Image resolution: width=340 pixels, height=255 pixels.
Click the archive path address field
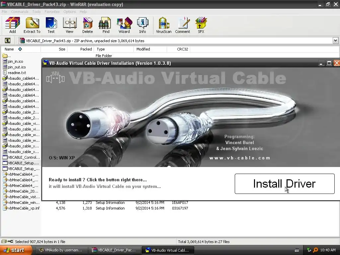(176, 41)
